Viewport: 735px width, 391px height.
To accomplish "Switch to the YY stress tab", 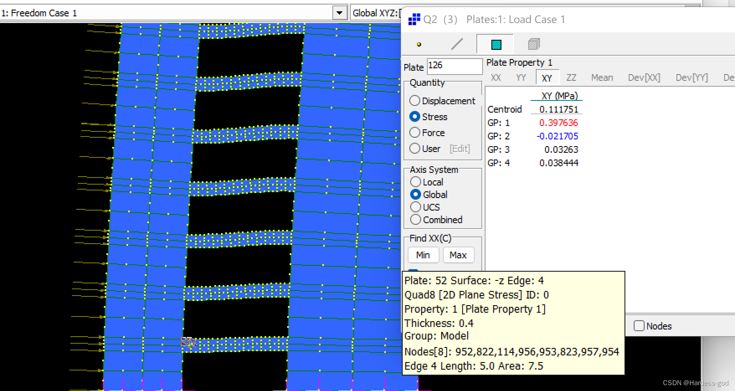I will pyautogui.click(x=521, y=77).
